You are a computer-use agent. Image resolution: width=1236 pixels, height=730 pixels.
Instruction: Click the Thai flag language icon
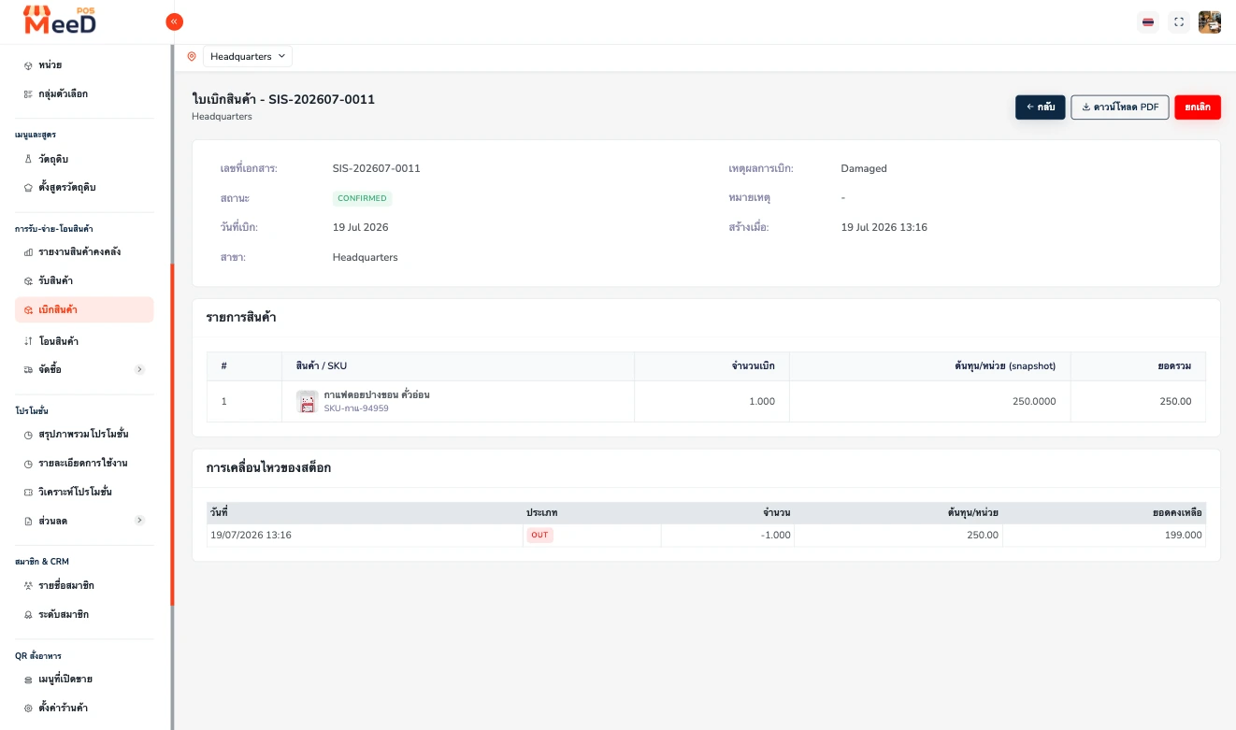(1148, 21)
